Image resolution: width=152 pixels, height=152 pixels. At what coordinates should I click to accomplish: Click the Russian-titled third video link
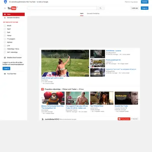click(121, 69)
